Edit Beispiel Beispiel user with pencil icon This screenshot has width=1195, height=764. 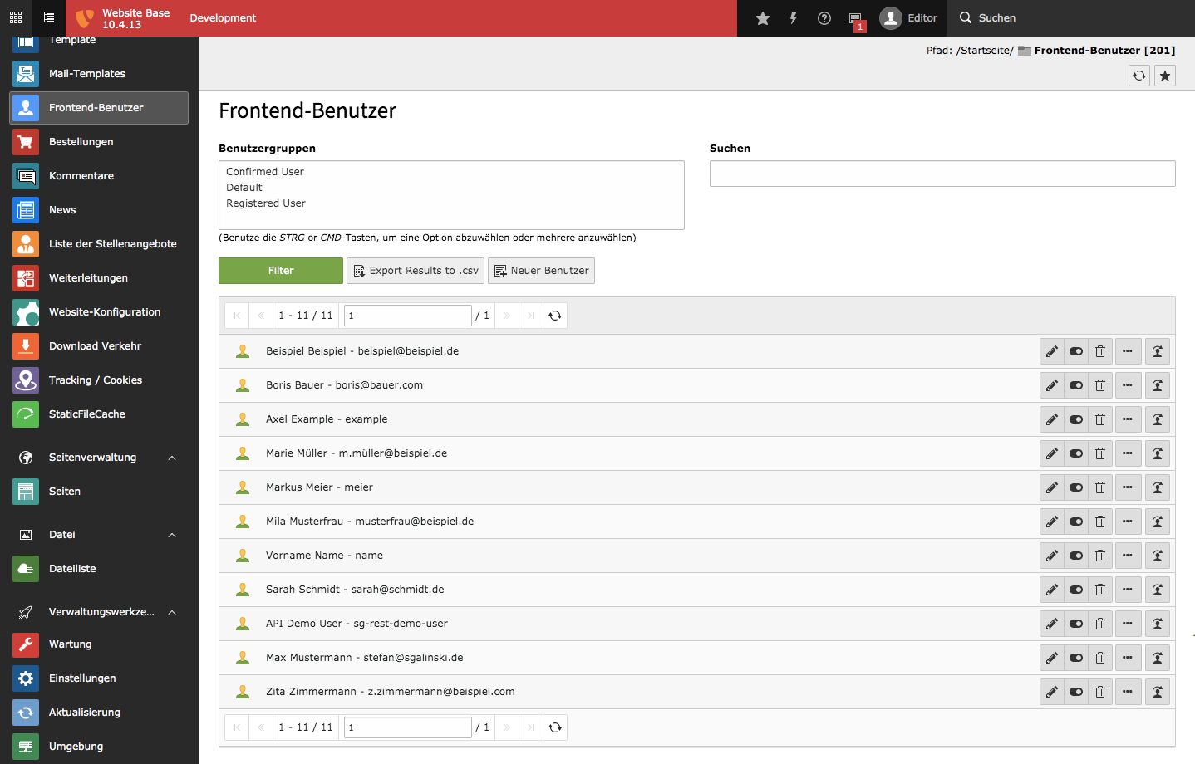pos(1051,351)
